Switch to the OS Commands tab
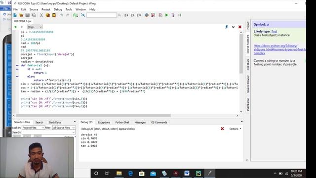 pos(159,122)
